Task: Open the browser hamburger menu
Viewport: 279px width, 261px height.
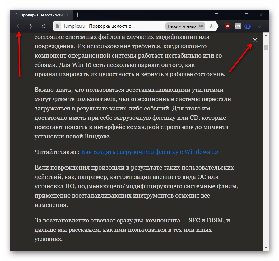Action: pyautogui.click(x=216, y=15)
